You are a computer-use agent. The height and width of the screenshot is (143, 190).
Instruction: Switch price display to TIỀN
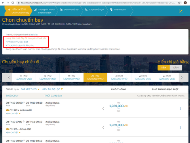(x=163, y=68)
